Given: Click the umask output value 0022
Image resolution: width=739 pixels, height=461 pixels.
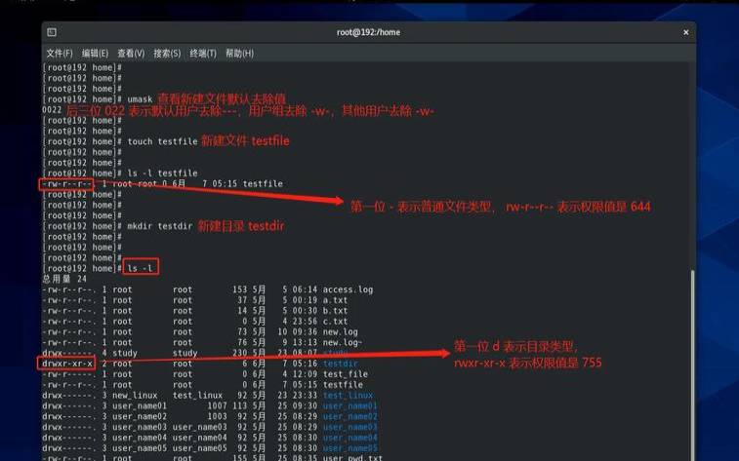Looking at the screenshot, I should click(x=52, y=109).
